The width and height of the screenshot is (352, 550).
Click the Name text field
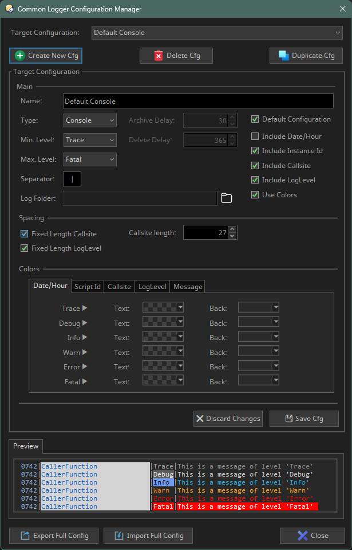tap(198, 101)
